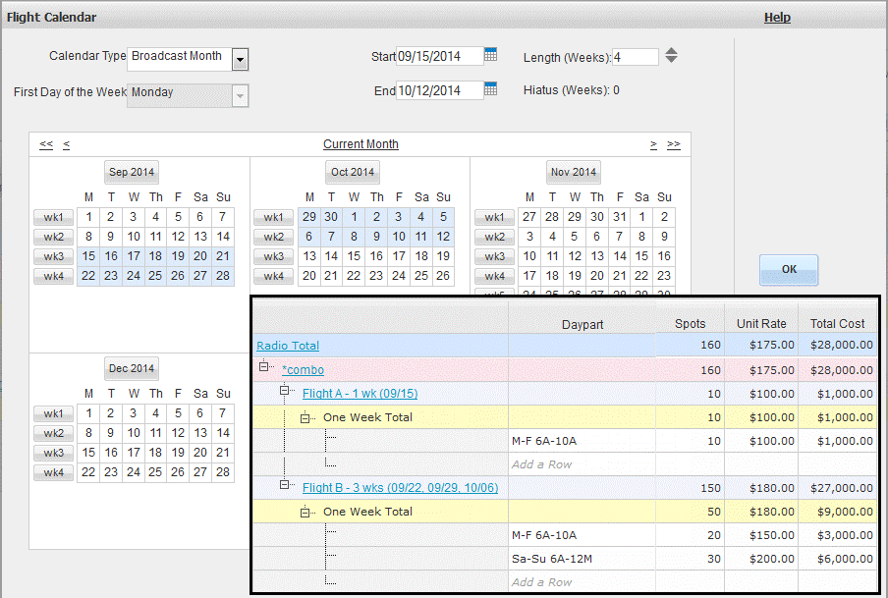Click the Start date input field
Viewport: 888px width, 598px height.
[x=439, y=56]
